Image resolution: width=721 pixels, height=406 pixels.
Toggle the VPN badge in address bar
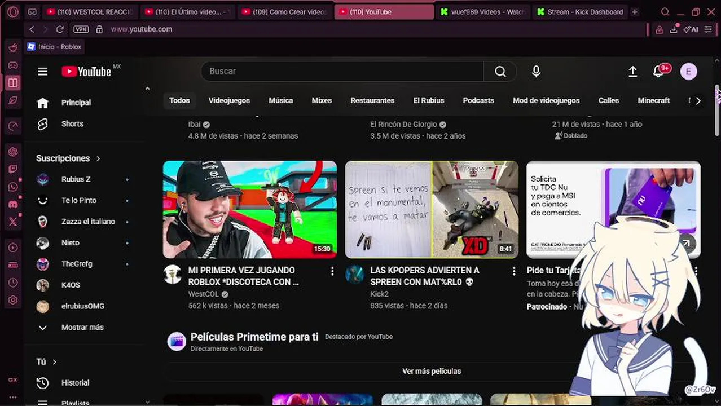(81, 29)
